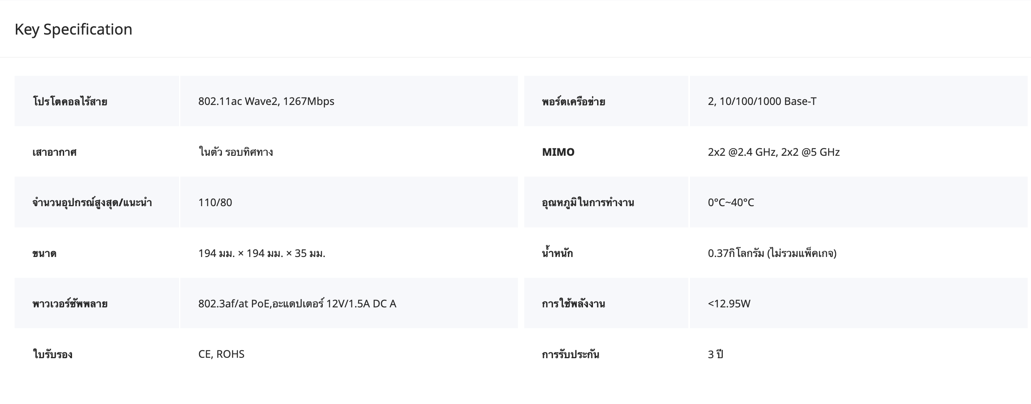Click the โปรโตคอลไร้สาย label cell
The height and width of the screenshot is (404, 1031).
tap(70, 101)
